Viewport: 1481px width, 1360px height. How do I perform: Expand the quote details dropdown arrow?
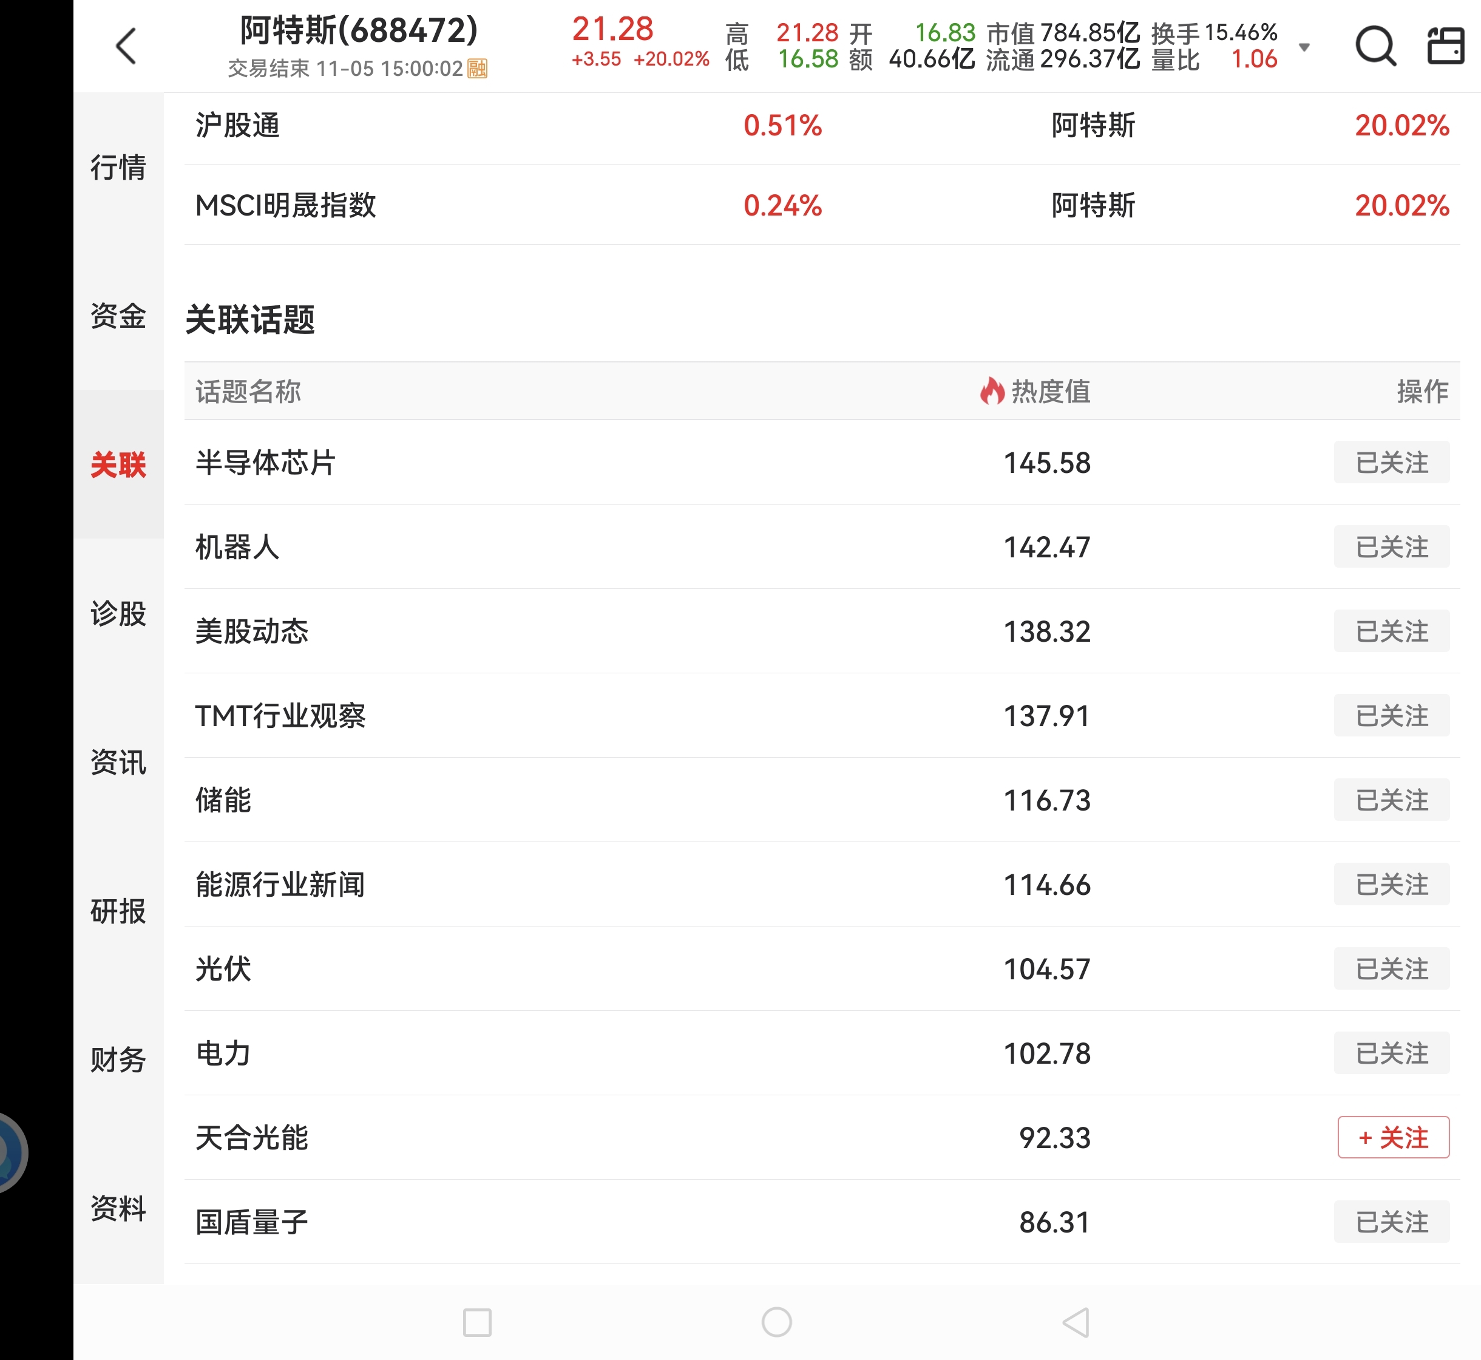tap(1304, 47)
